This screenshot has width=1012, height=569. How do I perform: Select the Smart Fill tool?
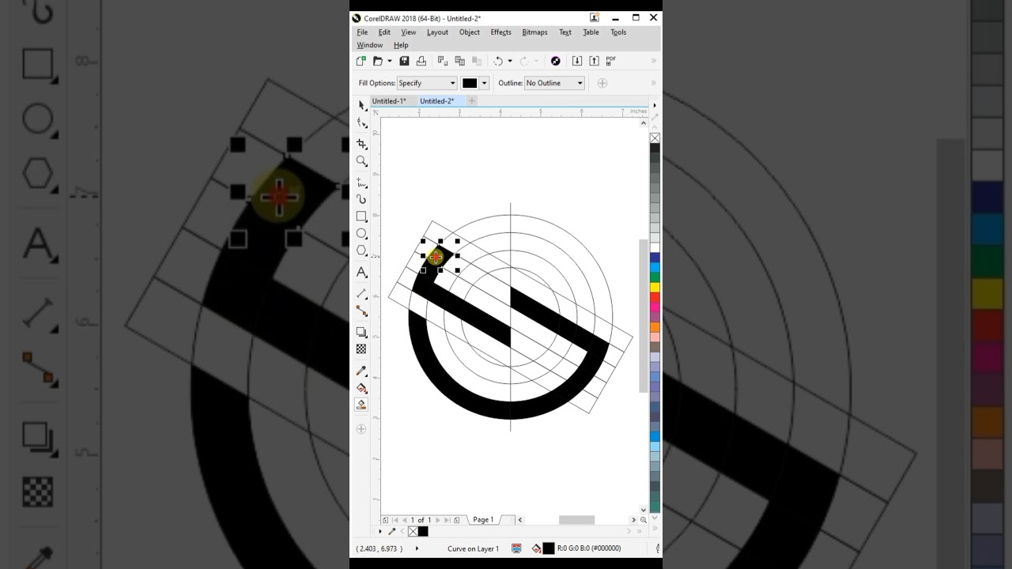pyautogui.click(x=361, y=405)
